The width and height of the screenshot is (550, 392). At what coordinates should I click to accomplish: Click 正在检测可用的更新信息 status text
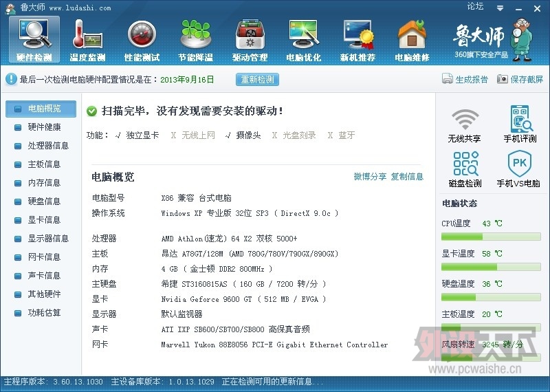(x=272, y=382)
